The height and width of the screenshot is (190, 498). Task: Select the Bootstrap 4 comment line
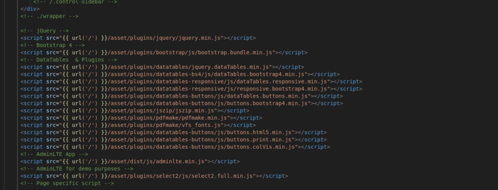(x=53, y=45)
